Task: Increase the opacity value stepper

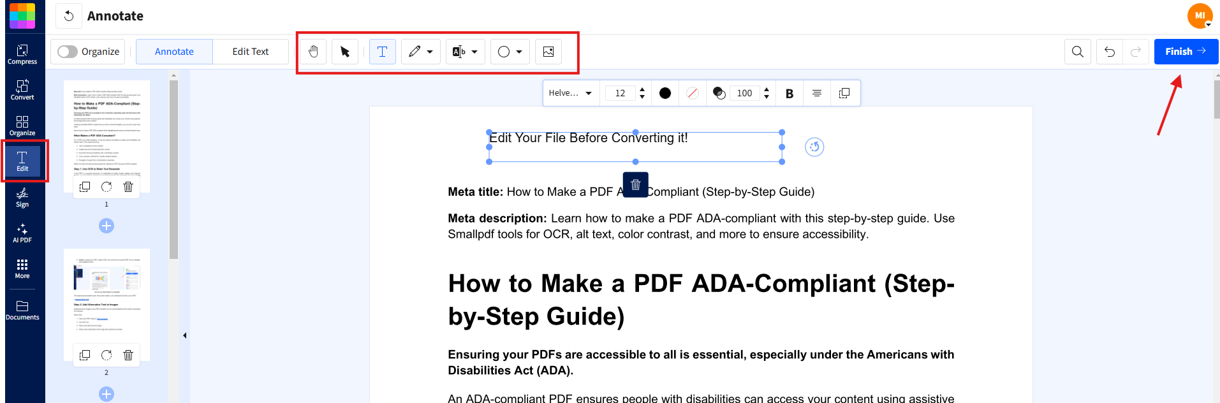Action: click(767, 89)
